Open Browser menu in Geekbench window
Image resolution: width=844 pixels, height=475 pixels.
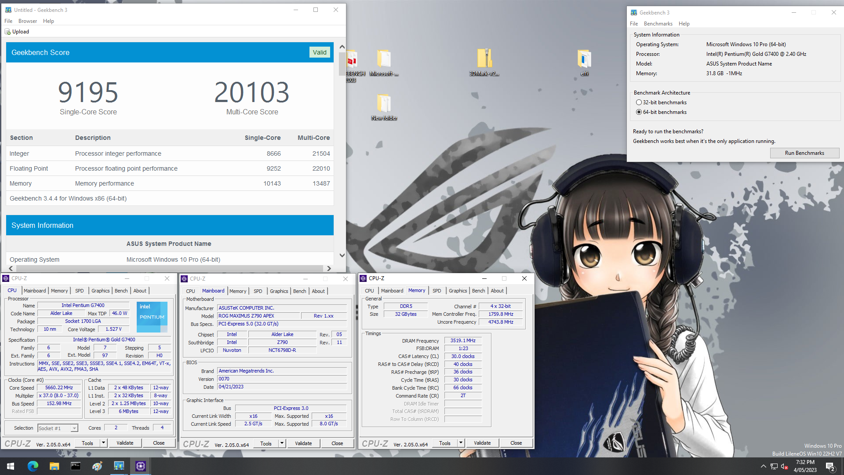click(x=28, y=21)
